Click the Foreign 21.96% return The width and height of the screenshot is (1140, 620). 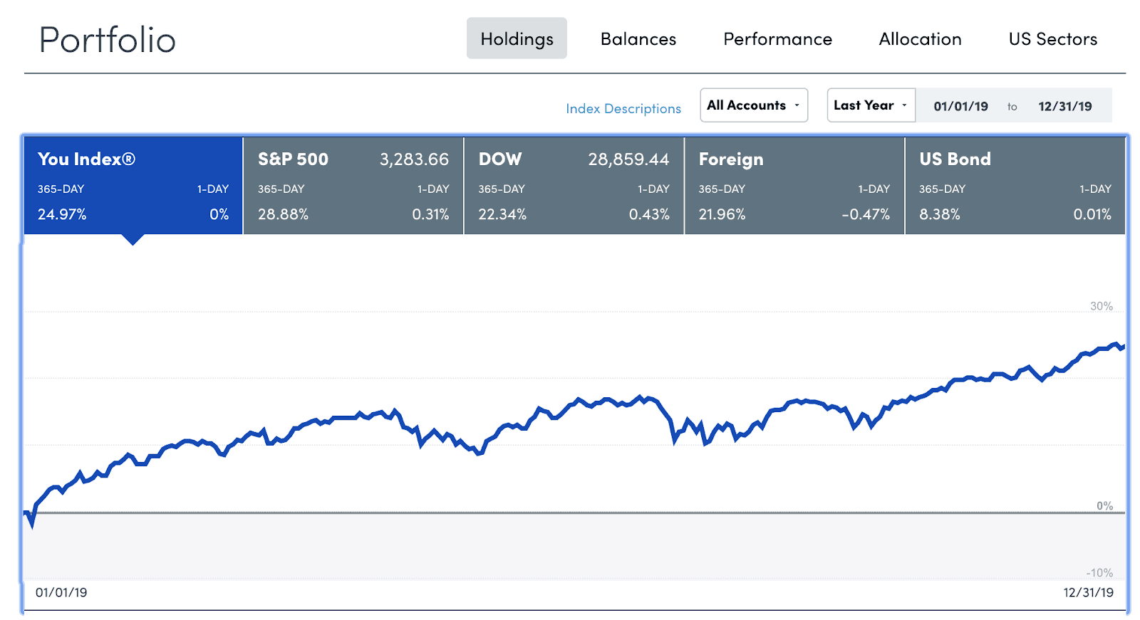[722, 214]
